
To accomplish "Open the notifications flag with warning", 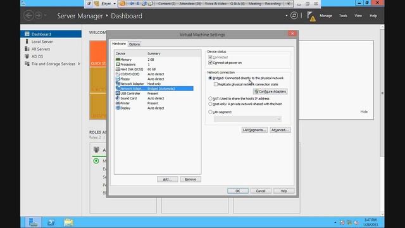I will coord(311,16).
